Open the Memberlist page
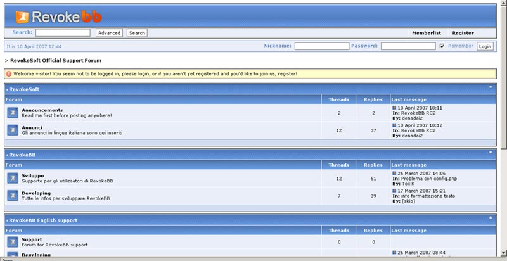Screen dimensions: 507x261 (x=426, y=32)
